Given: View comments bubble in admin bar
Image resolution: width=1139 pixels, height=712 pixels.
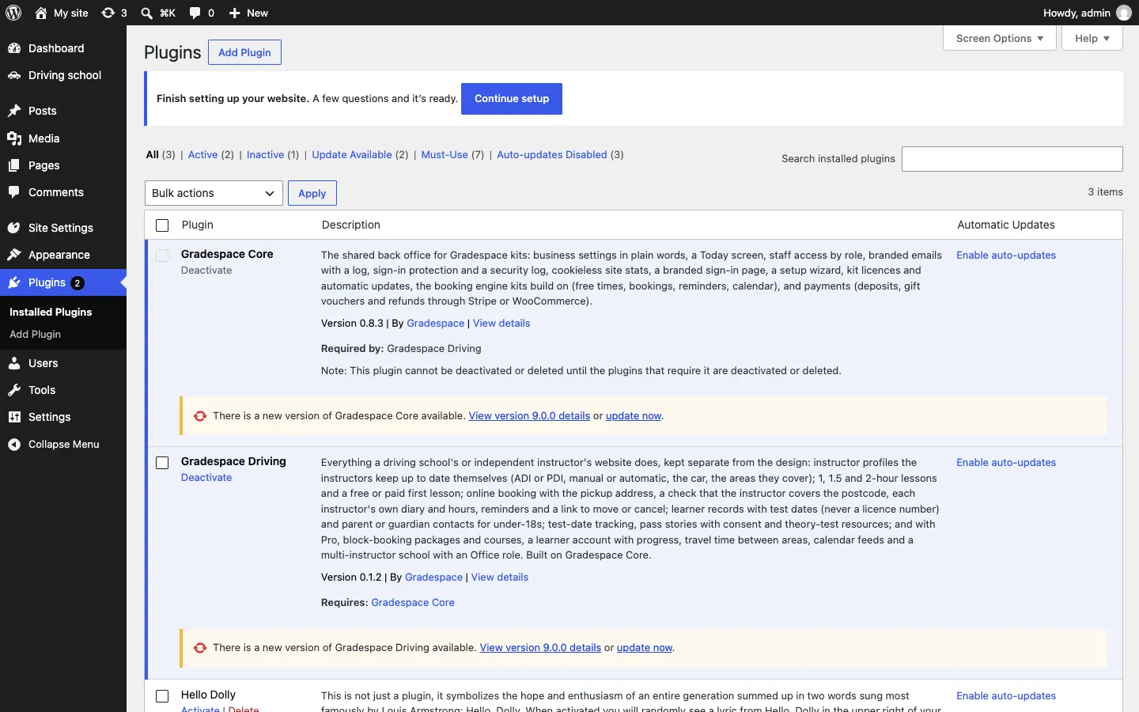Looking at the screenshot, I should (x=195, y=13).
